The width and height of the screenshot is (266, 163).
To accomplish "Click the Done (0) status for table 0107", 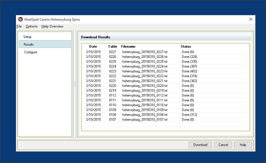I will [x=188, y=119].
